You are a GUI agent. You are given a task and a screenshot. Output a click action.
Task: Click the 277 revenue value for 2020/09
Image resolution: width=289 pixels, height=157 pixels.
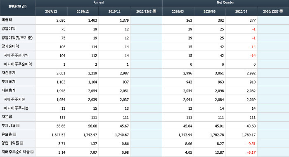click(253, 21)
